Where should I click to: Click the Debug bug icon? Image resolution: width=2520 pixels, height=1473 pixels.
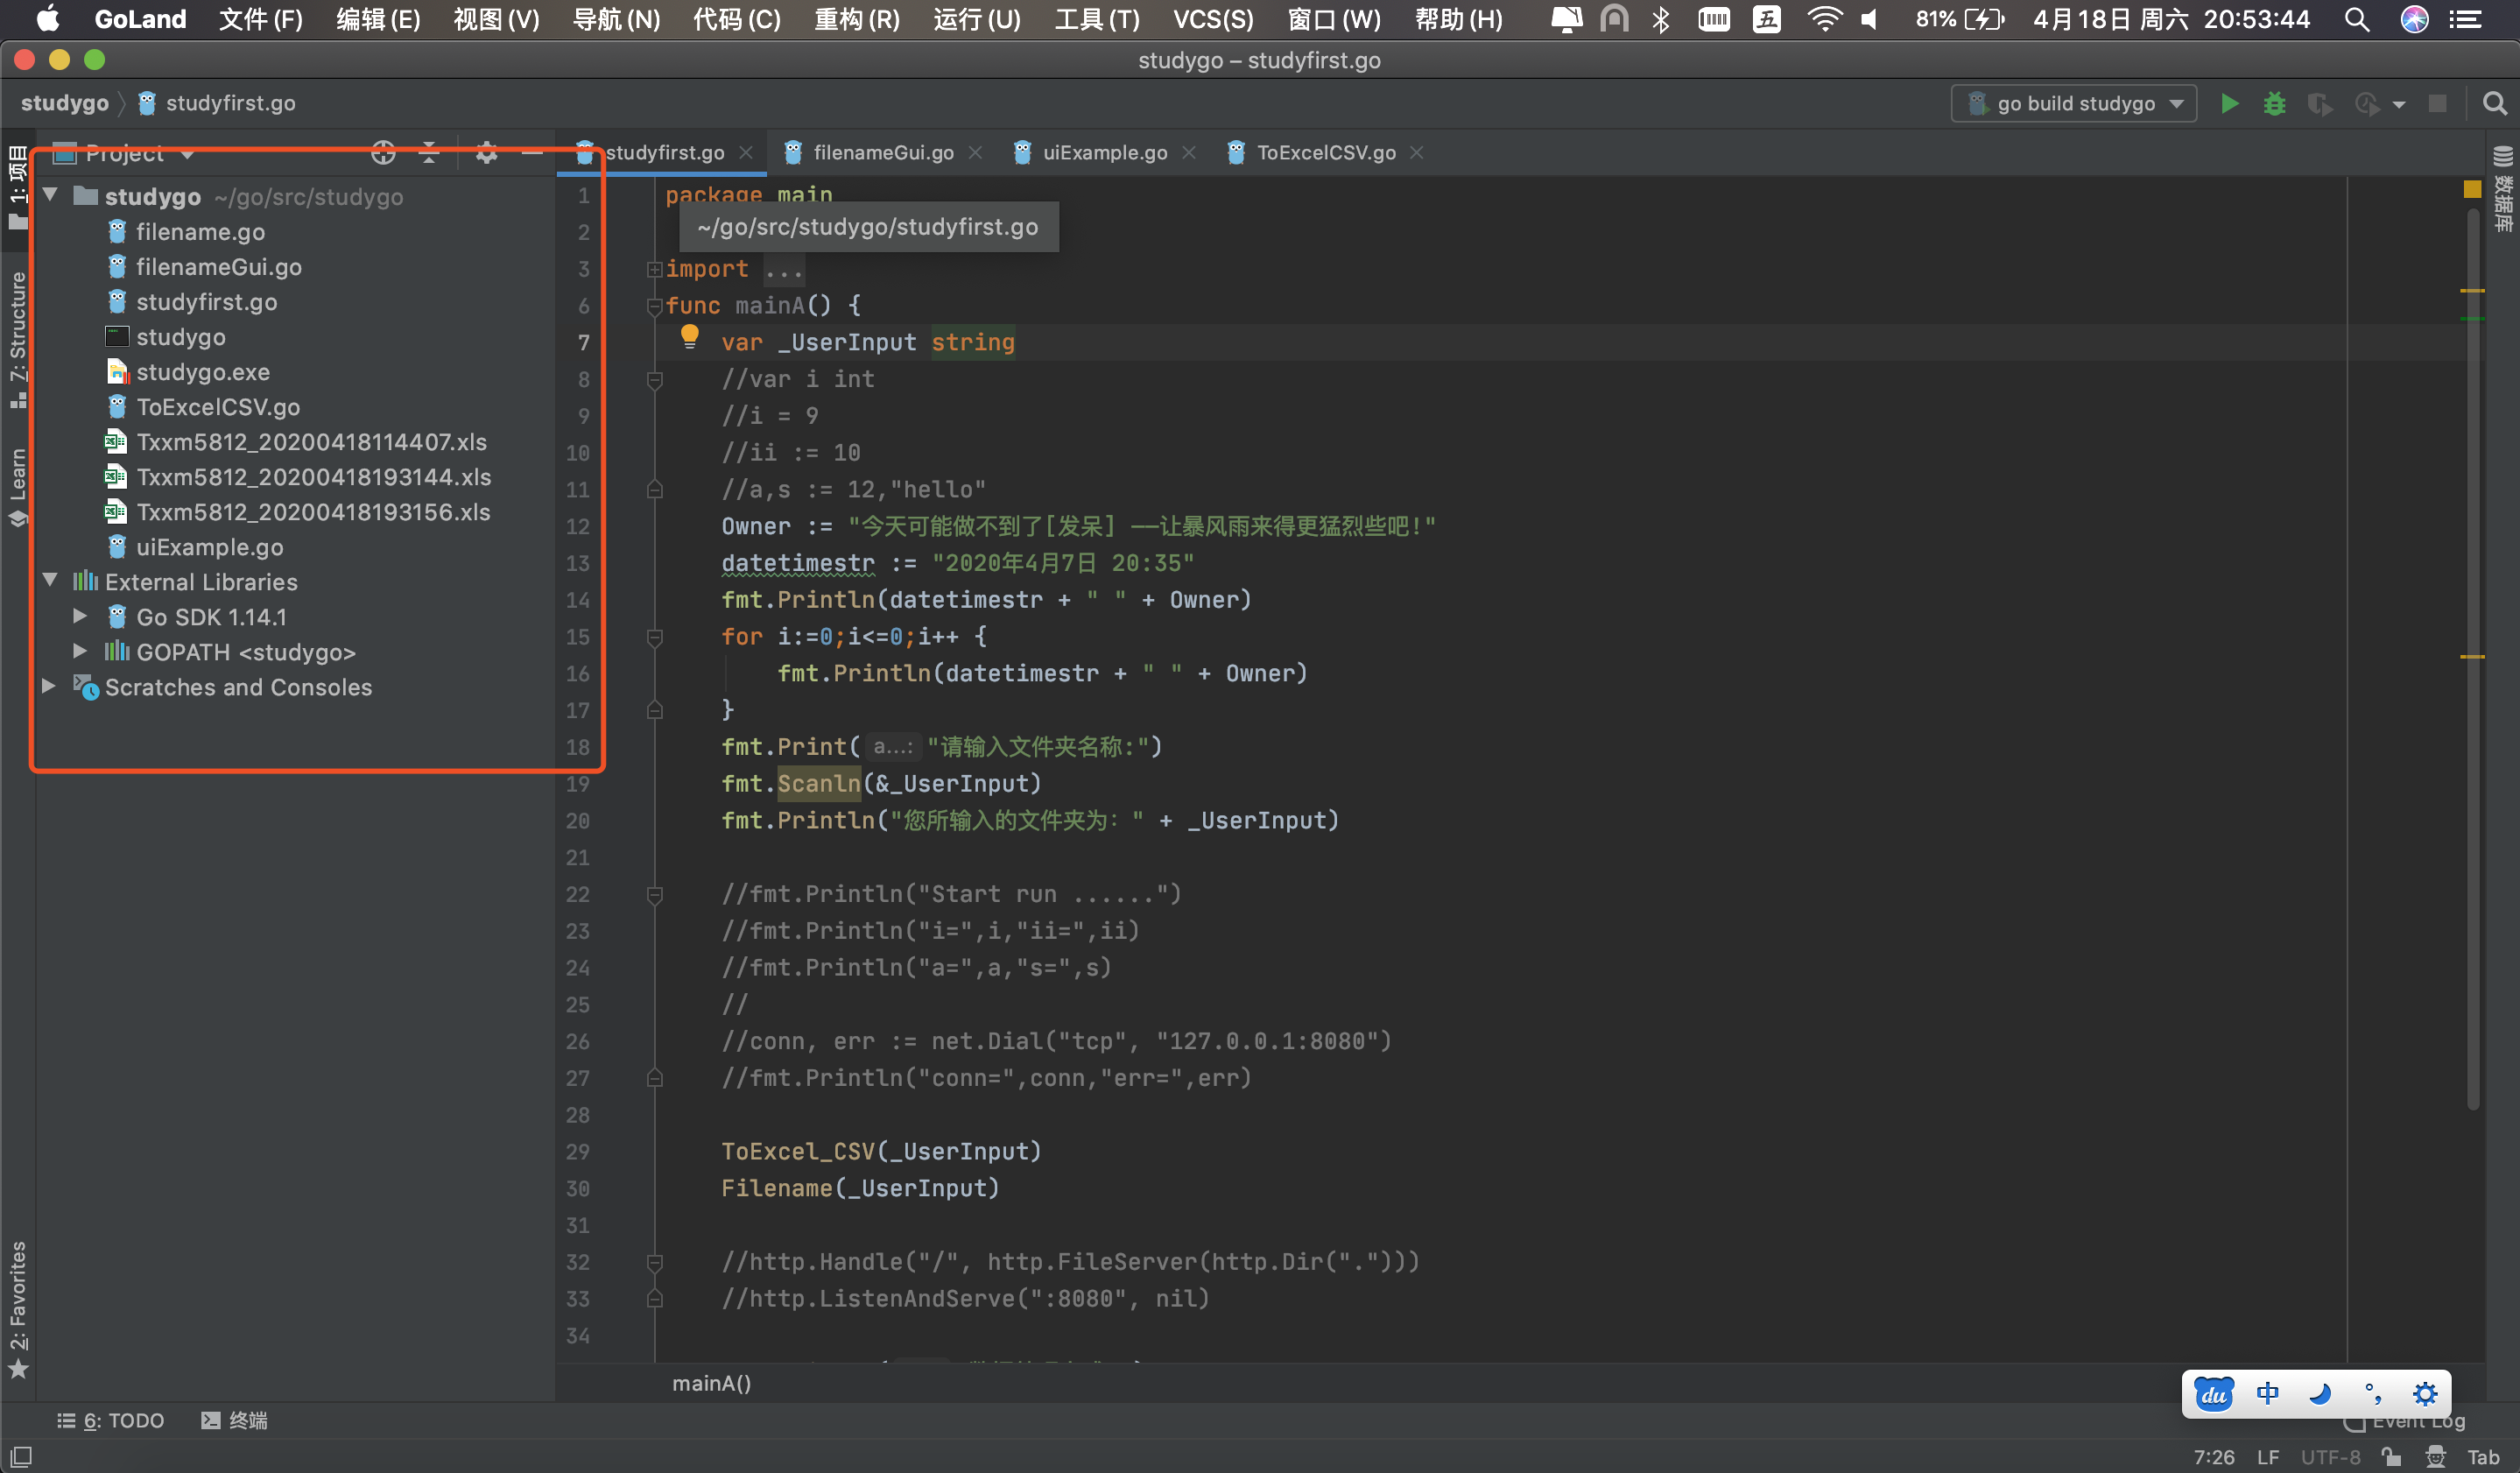tap(2274, 104)
